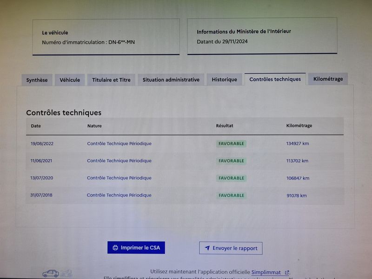
Task: Open the Titulaire et Titre tab
Action: pos(111,80)
